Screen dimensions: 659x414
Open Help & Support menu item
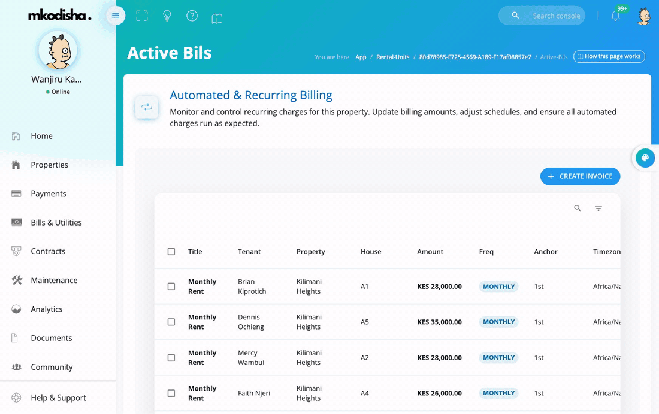58,398
